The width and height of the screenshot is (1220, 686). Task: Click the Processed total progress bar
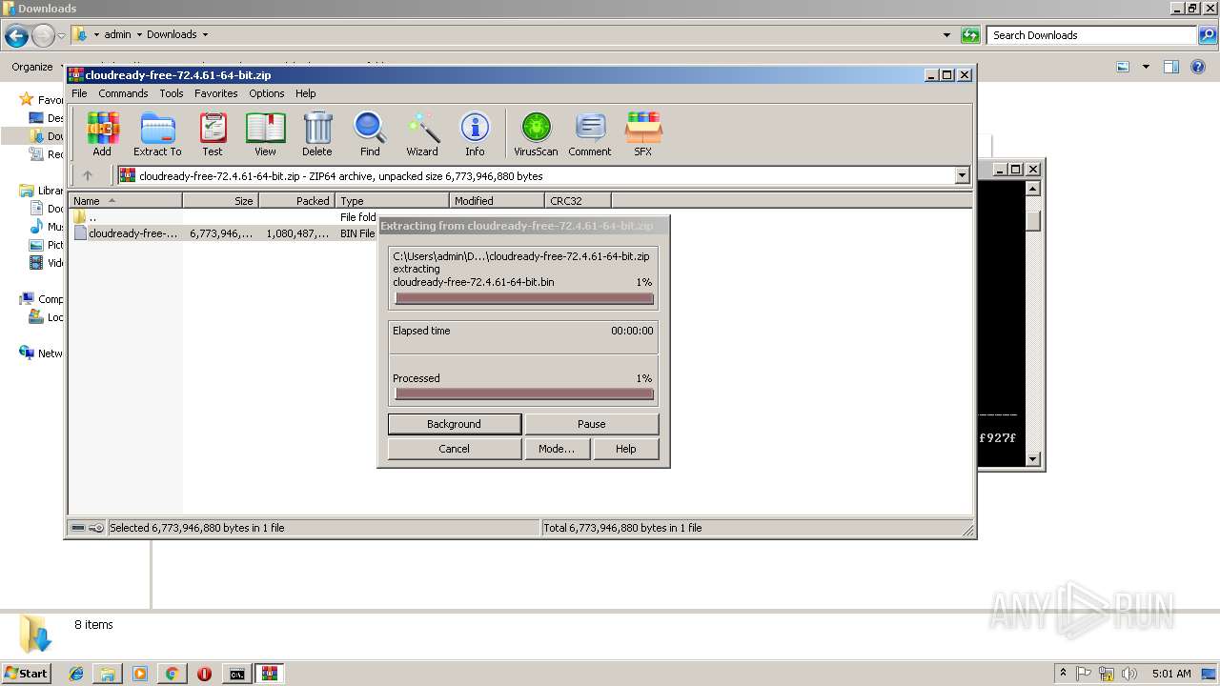(x=524, y=393)
